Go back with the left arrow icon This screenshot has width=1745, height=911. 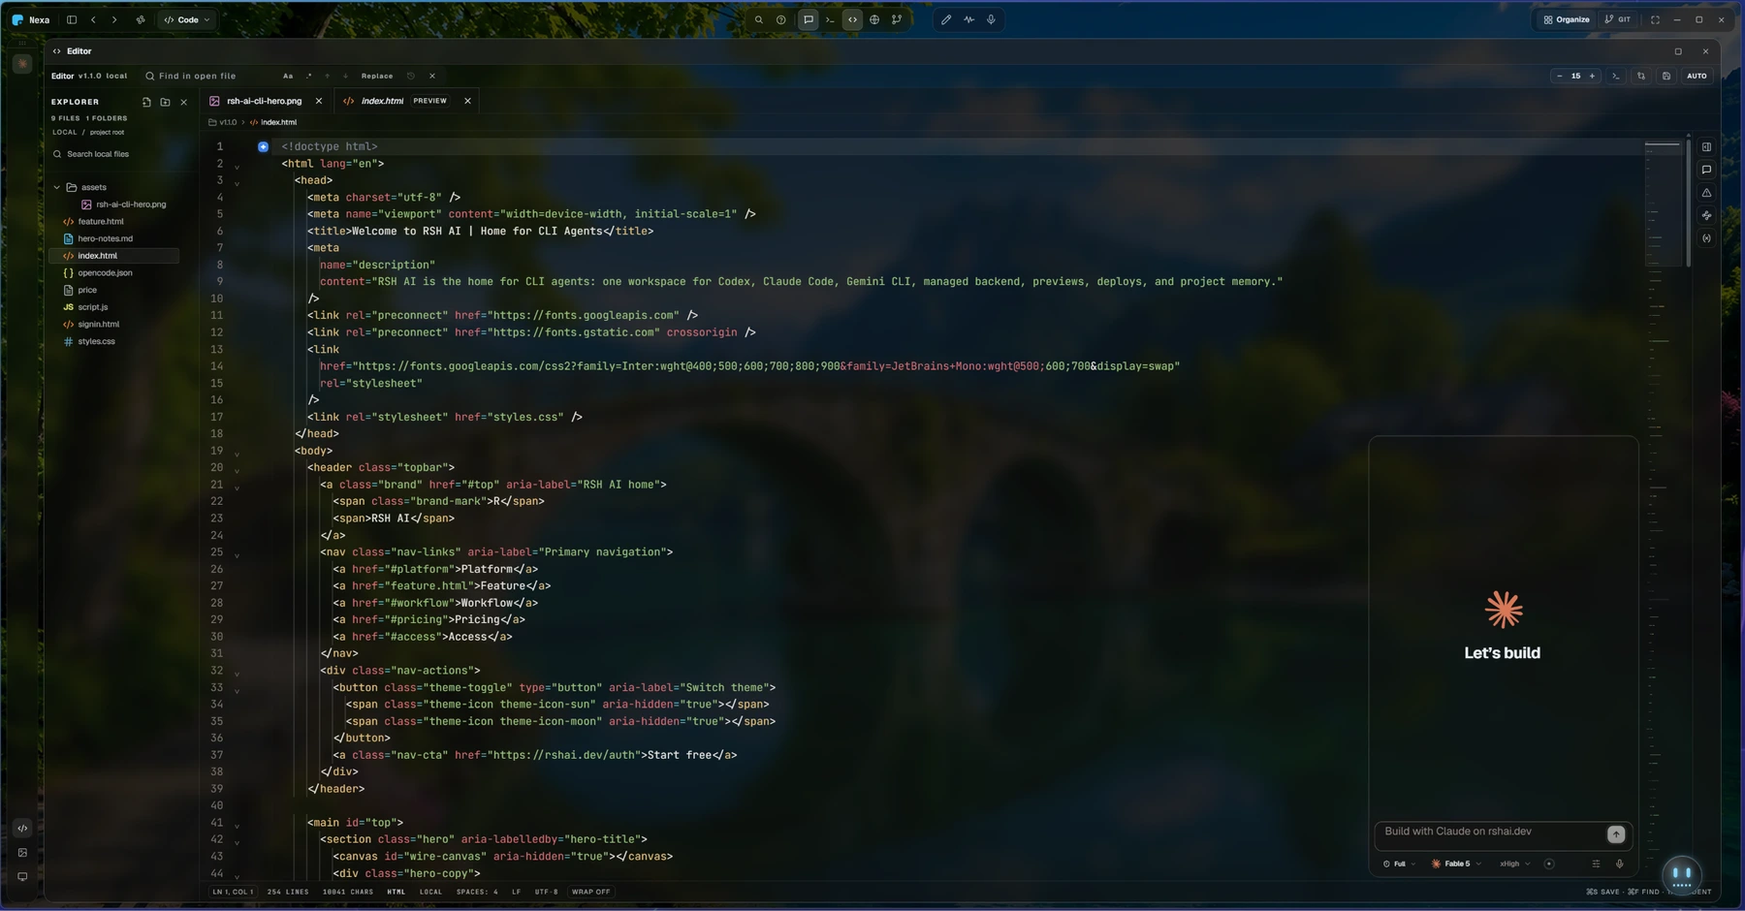pos(93,19)
